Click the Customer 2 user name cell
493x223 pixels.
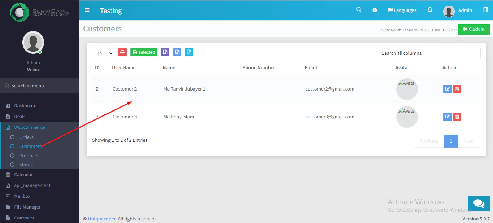pyautogui.click(x=125, y=89)
